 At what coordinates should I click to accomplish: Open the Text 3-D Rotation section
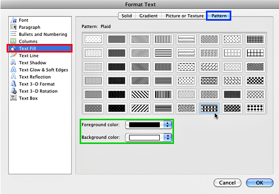point(40,91)
